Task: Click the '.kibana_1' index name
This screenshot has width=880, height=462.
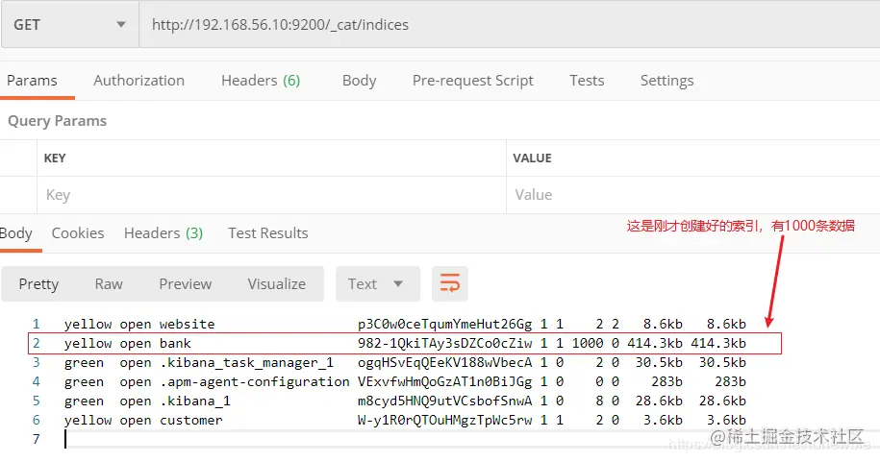Action: [x=194, y=401]
